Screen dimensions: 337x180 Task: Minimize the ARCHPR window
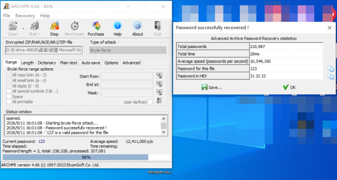[128, 6]
